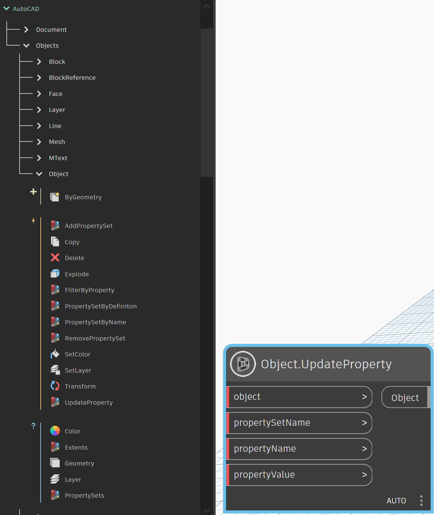Expand the Block subcategory
Viewport: 434px width, 515px height.
click(x=39, y=61)
